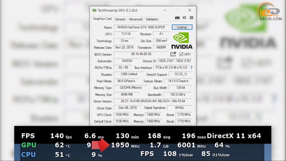The image size is (286, 161).
Task: Click the NVIDIA logo in GPU-Z
Action: pyautogui.click(x=182, y=41)
